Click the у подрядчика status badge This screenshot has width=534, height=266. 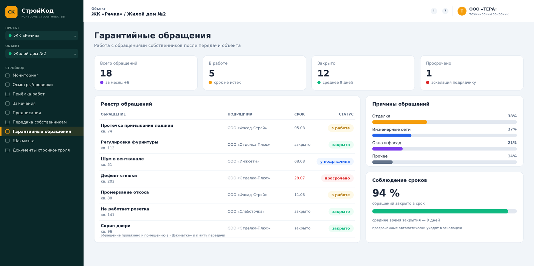(335, 161)
